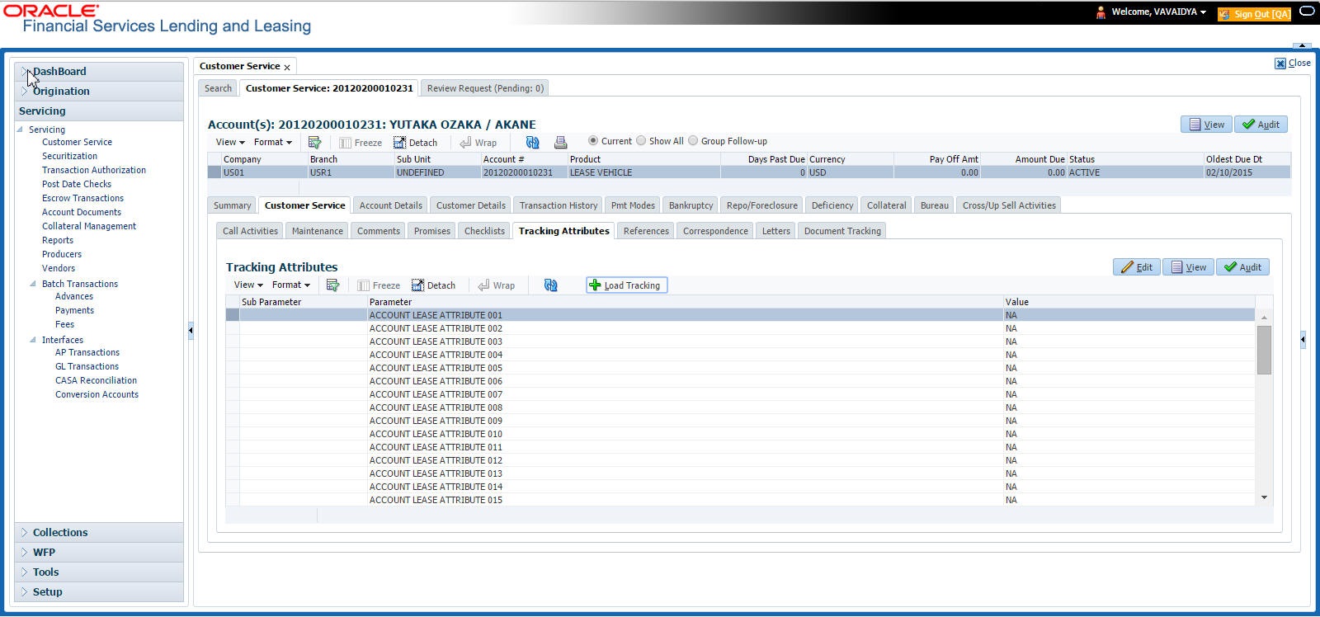Click the query-by-example icon in the Account(s) toolbar
1320x617 pixels.
click(x=314, y=142)
